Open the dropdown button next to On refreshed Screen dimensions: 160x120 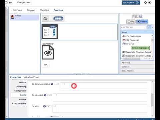click(x=49, y=95)
